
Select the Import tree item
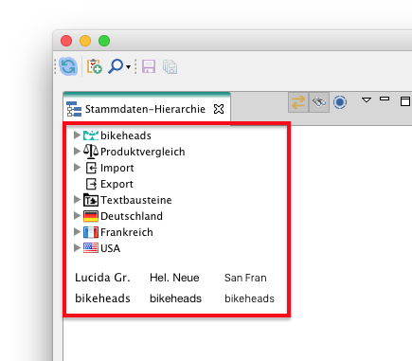click(117, 168)
